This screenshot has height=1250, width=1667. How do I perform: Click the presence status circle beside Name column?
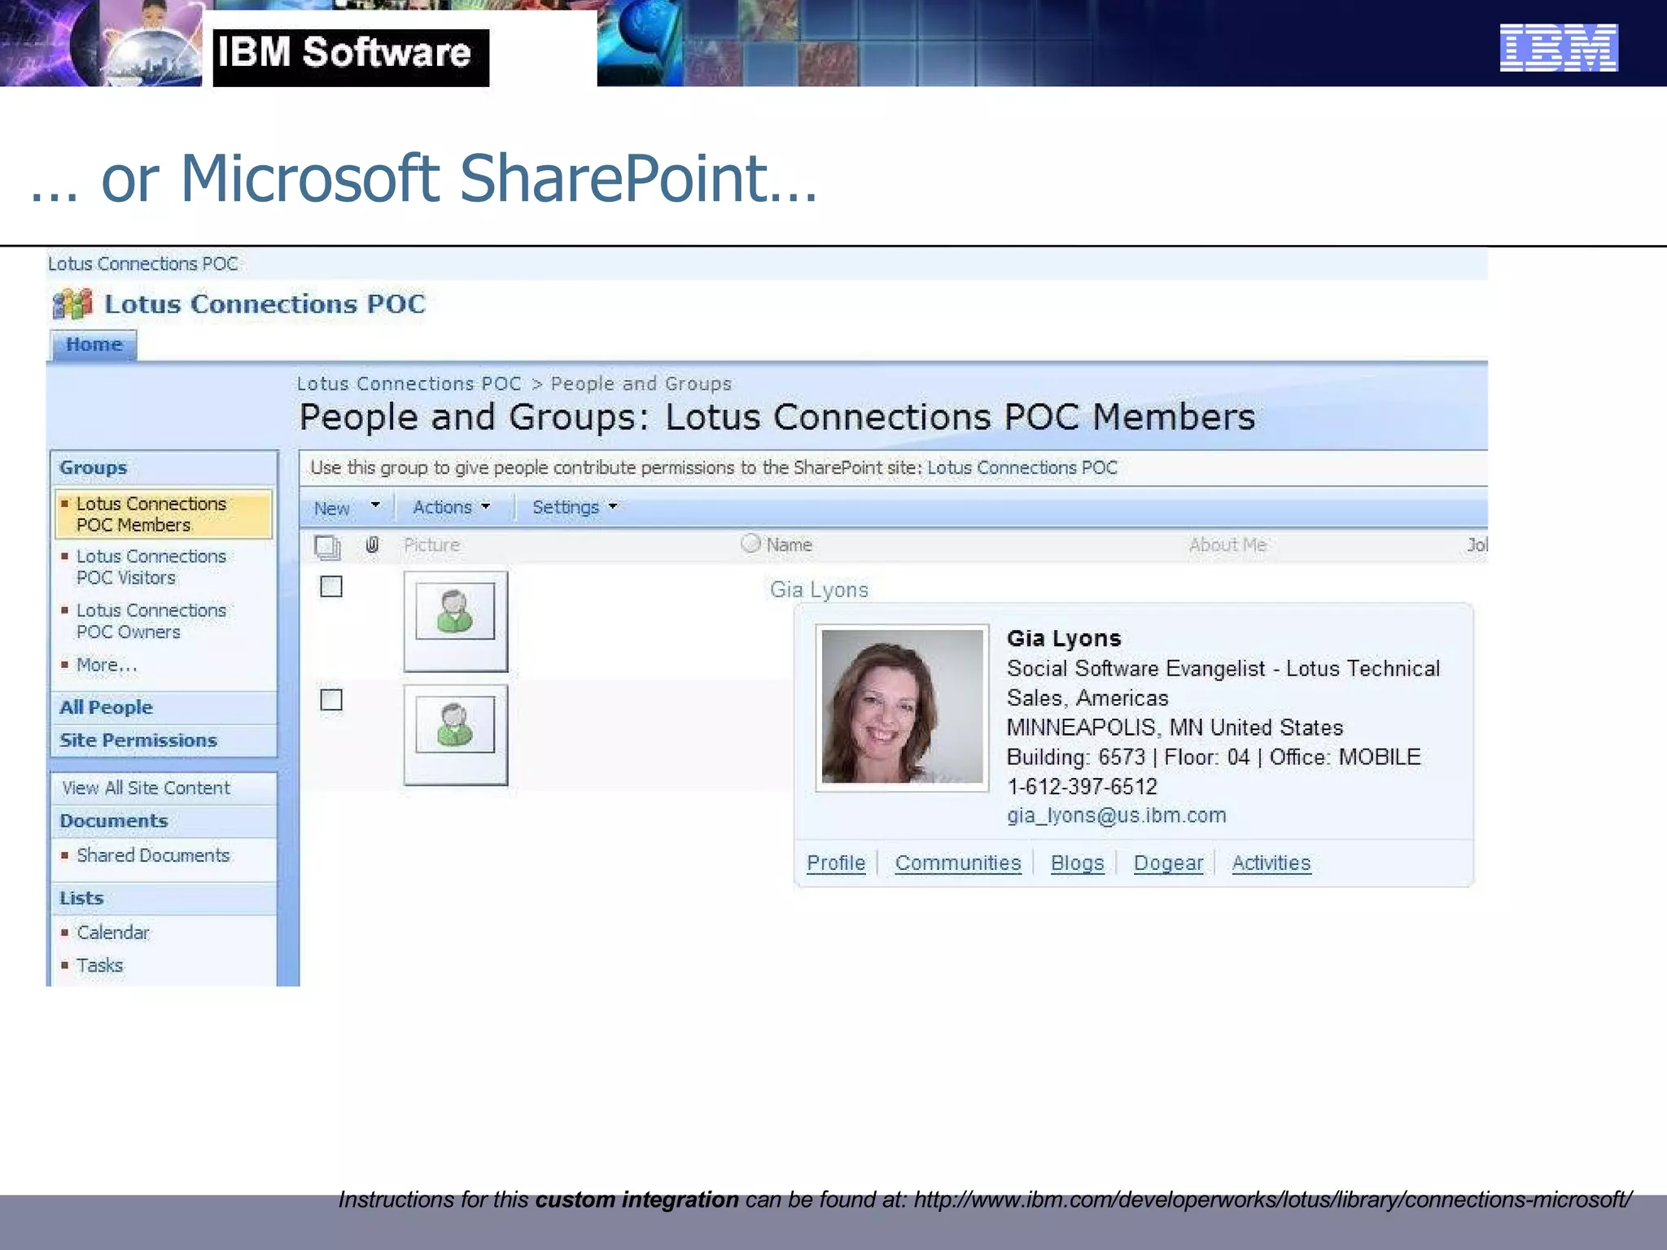750,543
